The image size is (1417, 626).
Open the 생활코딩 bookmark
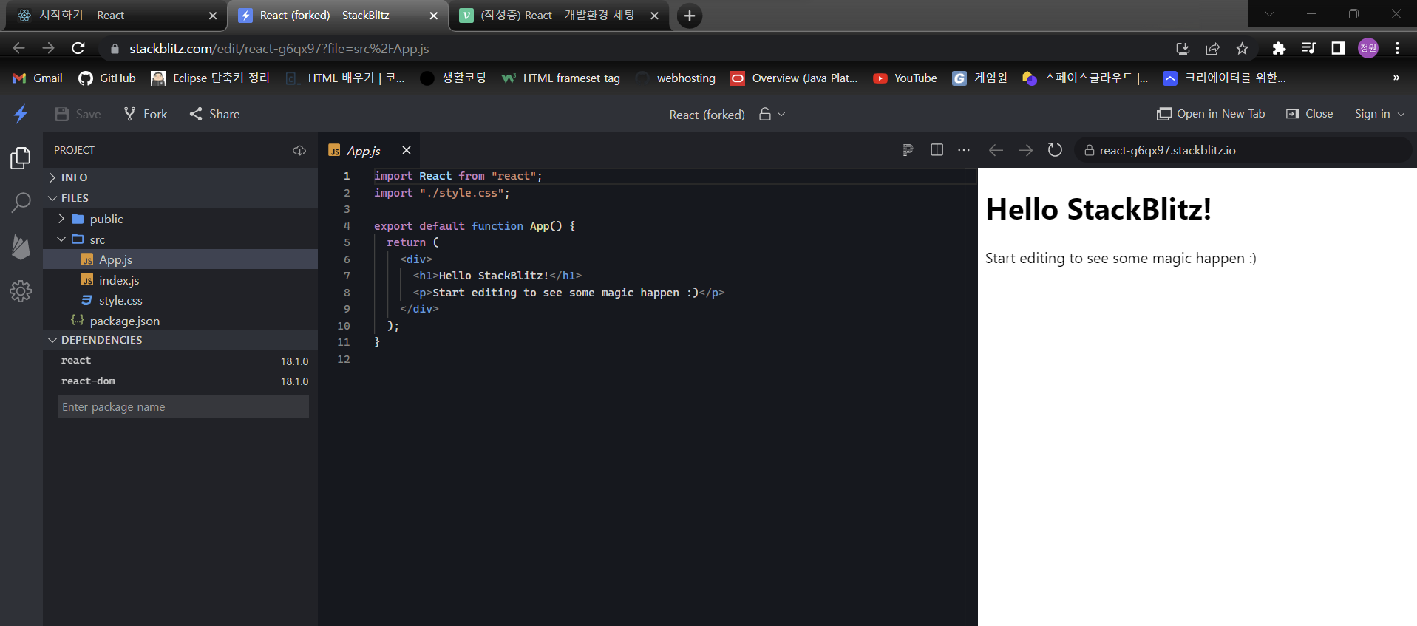pyautogui.click(x=452, y=78)
